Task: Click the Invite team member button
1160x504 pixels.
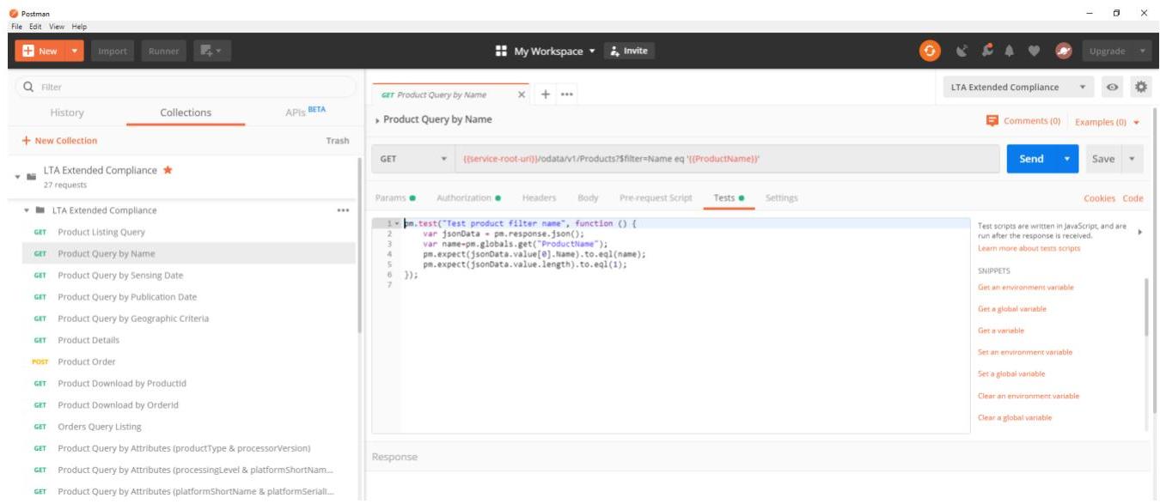Action: (629, 52)
